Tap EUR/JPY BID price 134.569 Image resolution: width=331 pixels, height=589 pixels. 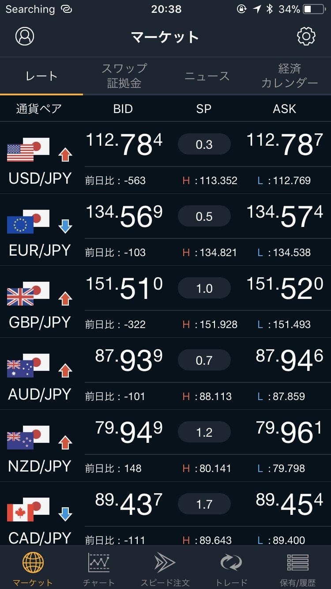coord(124,217)
